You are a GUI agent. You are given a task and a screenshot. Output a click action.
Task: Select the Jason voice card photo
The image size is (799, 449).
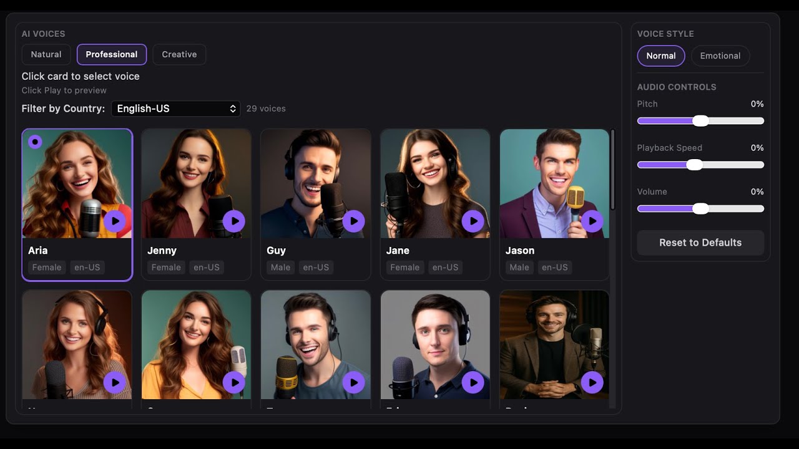554,184
